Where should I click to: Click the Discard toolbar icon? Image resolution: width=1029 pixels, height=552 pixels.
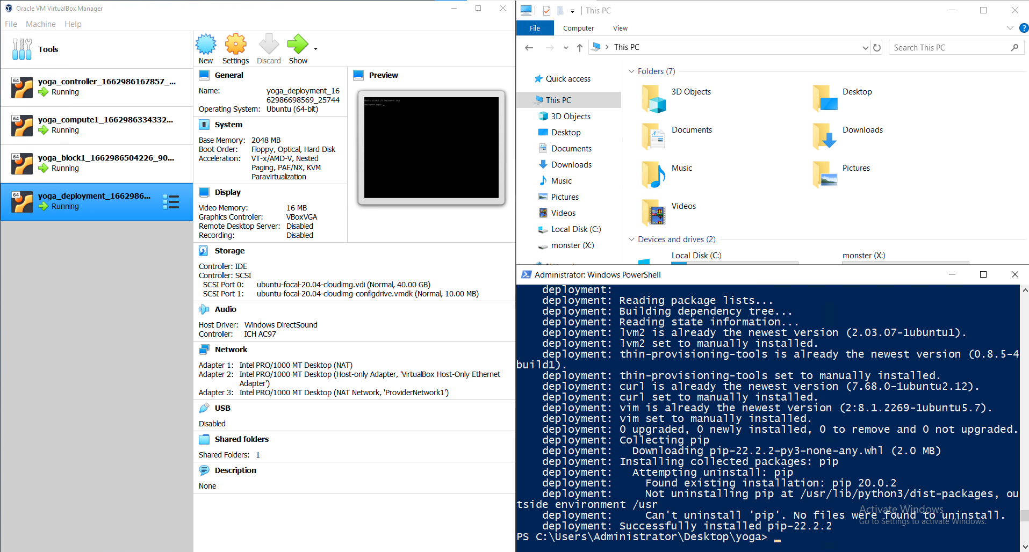pos(269,45)
